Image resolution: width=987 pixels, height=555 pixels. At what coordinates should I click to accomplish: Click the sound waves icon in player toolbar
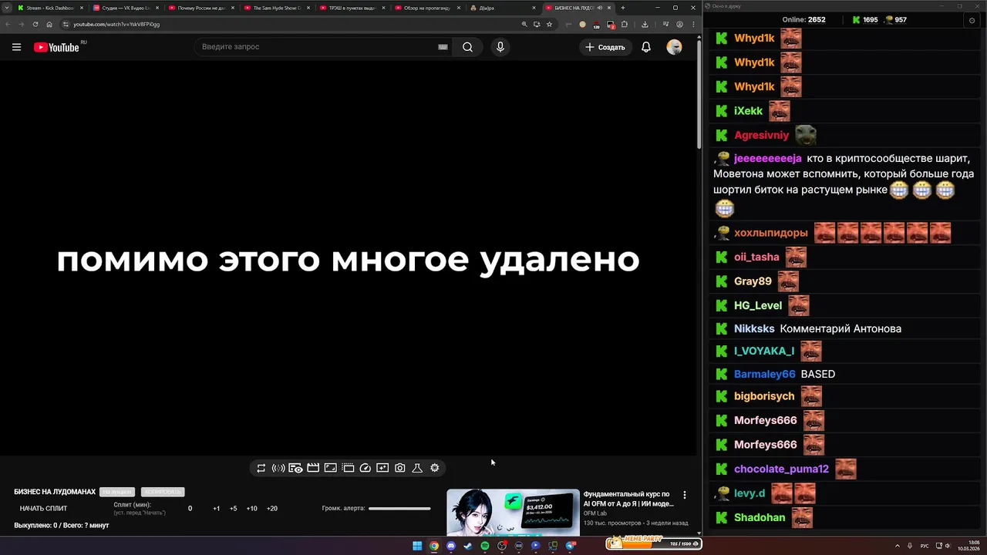278,468
